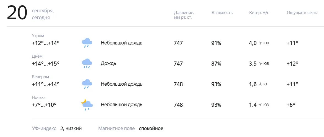The image size is (324, 137).
Task: Click the evening light rain cloud icon
Action: [x=87, y=84]
